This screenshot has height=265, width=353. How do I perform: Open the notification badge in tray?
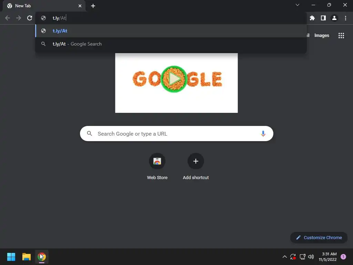click(x=343, y=257)
